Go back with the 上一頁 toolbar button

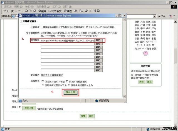8,11
